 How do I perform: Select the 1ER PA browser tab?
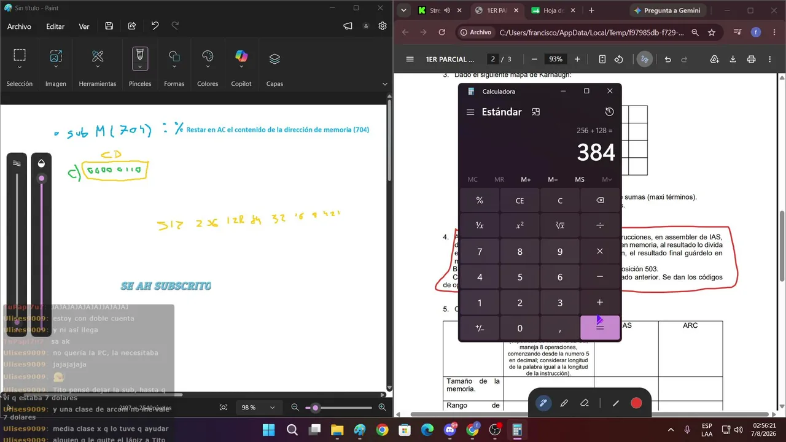pyautogui.click(x=496, y=10)
